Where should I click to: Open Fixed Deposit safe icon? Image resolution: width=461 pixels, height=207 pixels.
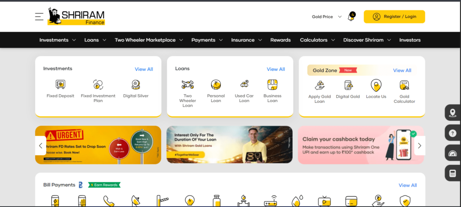point(61,84)
